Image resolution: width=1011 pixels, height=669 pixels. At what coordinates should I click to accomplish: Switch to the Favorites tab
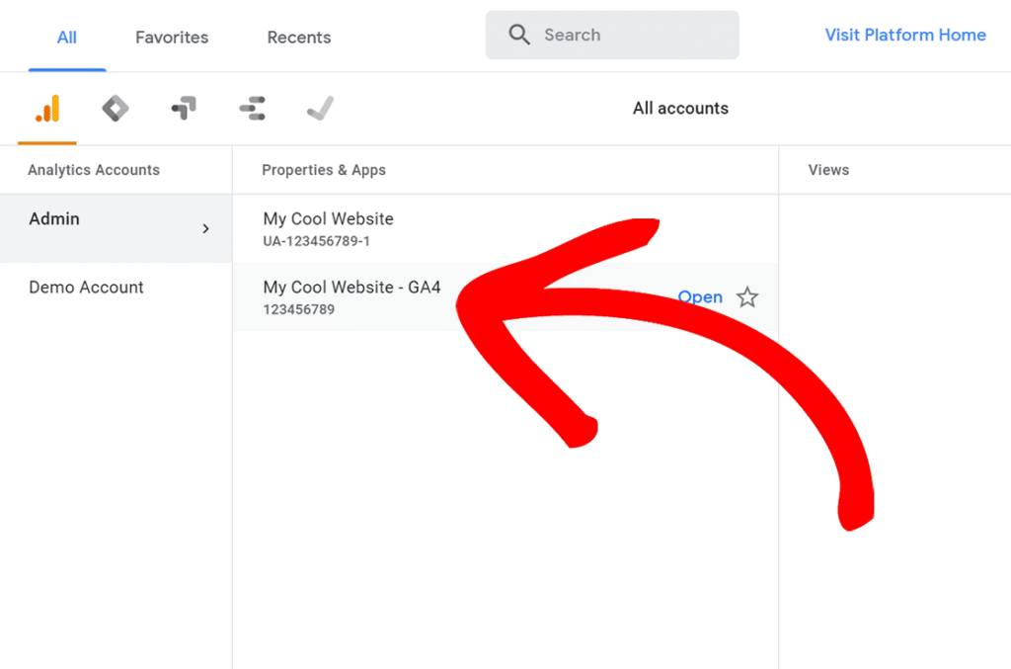171,37
